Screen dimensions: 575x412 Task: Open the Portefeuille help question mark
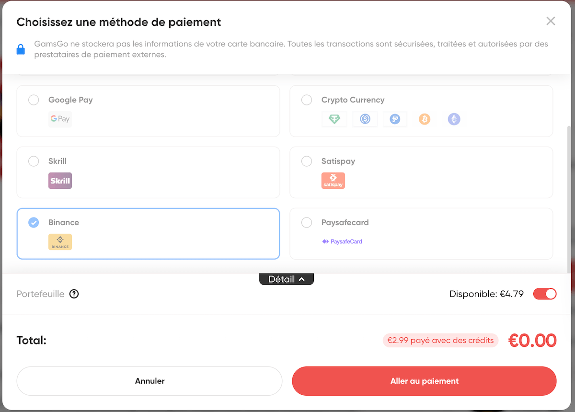74,294
